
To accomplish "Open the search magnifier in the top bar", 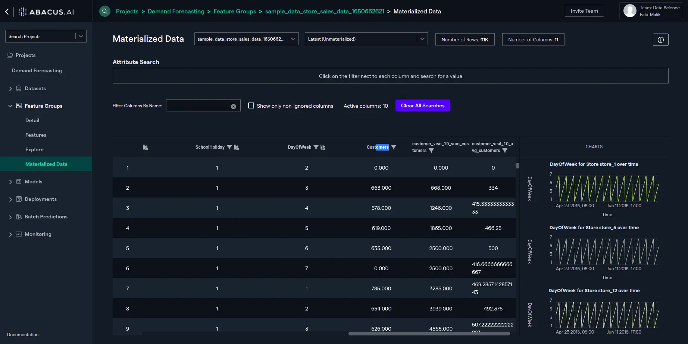I will click(x=104, y=11).
